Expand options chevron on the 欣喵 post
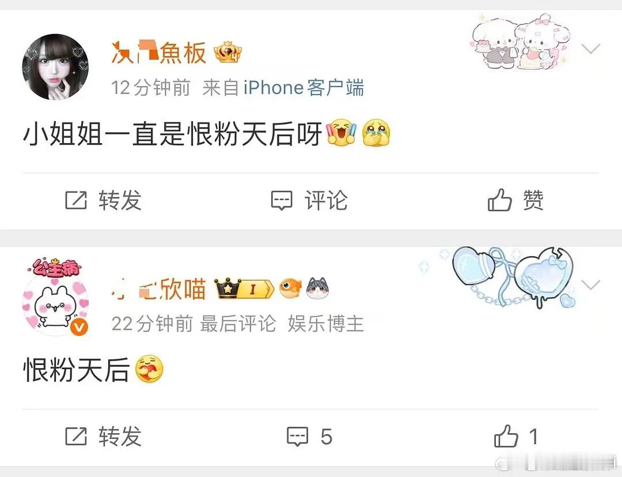 click(590, 285)
